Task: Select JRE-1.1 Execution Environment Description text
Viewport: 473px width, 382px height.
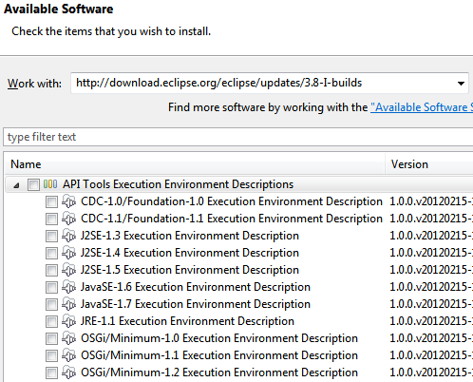Action: point(187,321)
